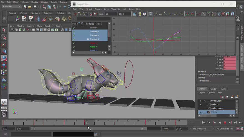Toggle visibility V of model:cc layer
The width and height of the screenshot is (244, 137).
[200, 105]
